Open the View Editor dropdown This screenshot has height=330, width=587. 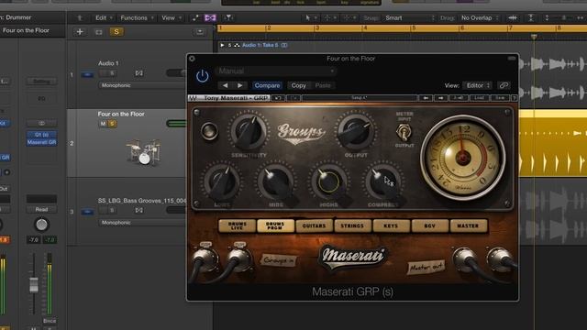(477, 85)
